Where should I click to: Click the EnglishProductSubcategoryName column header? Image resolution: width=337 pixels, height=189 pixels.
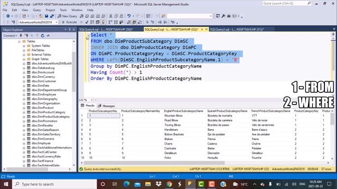click(x=184, y=111)
